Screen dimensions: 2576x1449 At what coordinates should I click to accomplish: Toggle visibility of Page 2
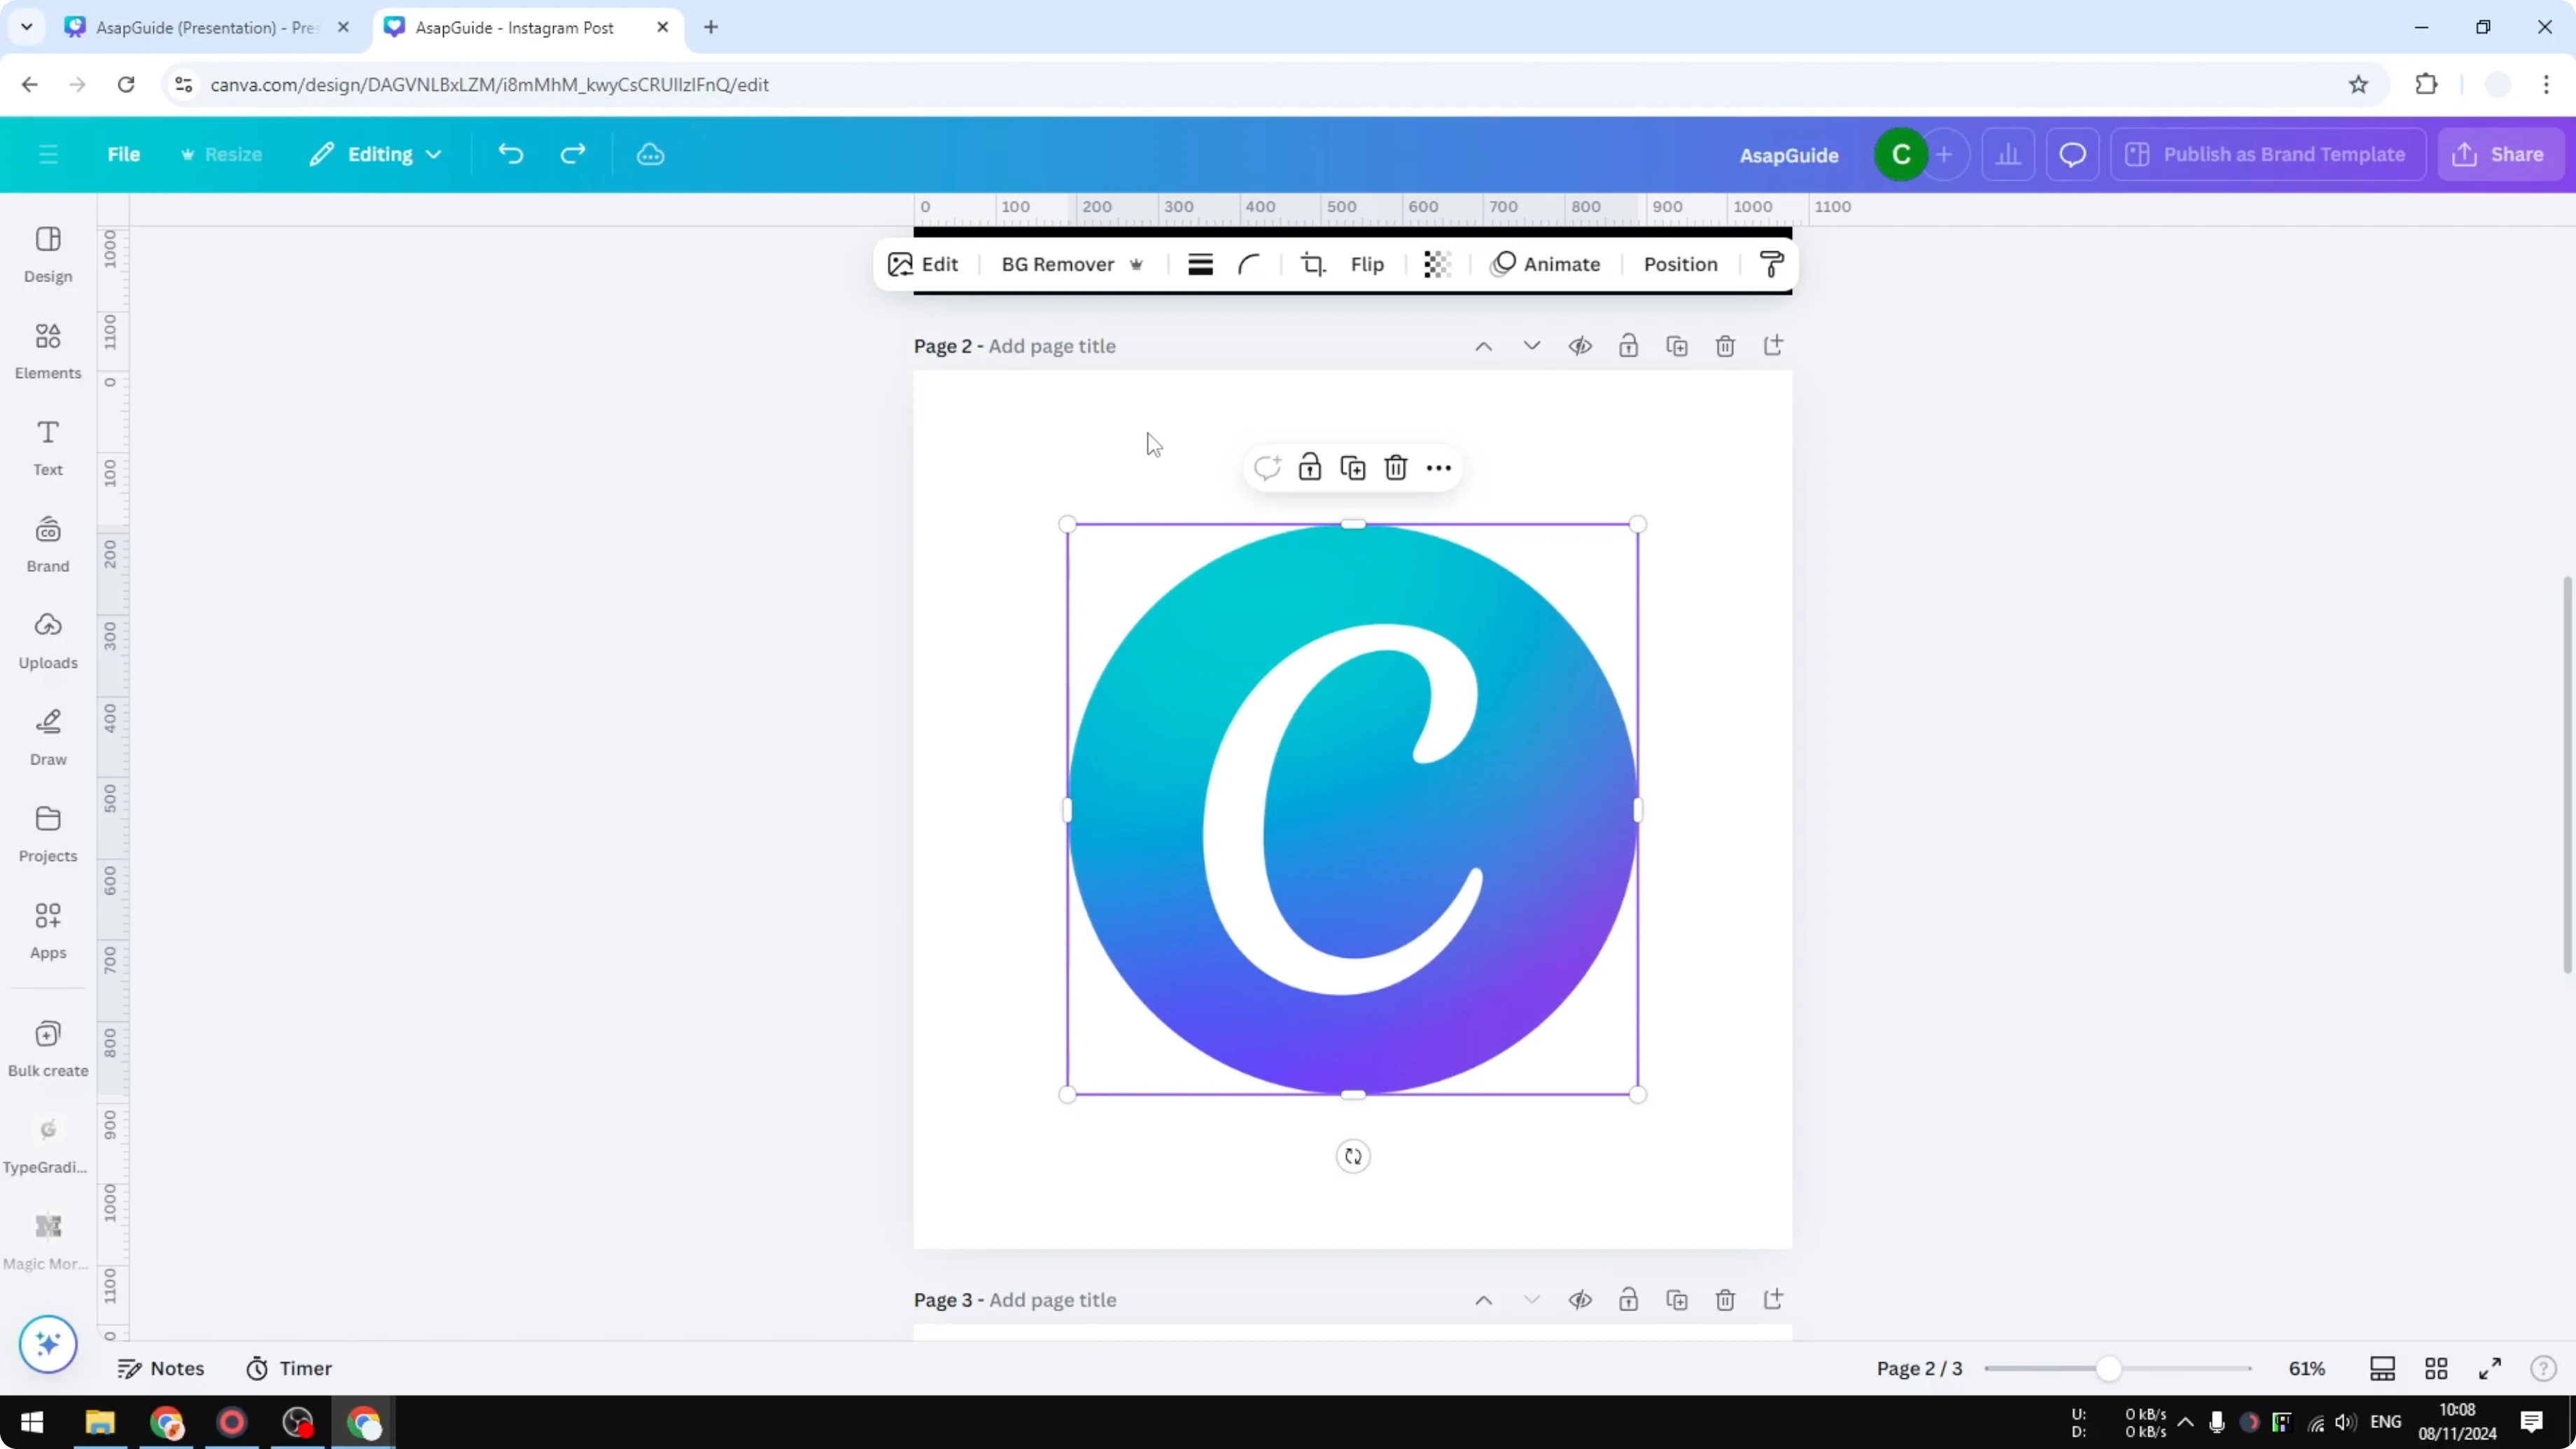[x=1581, y=346]
